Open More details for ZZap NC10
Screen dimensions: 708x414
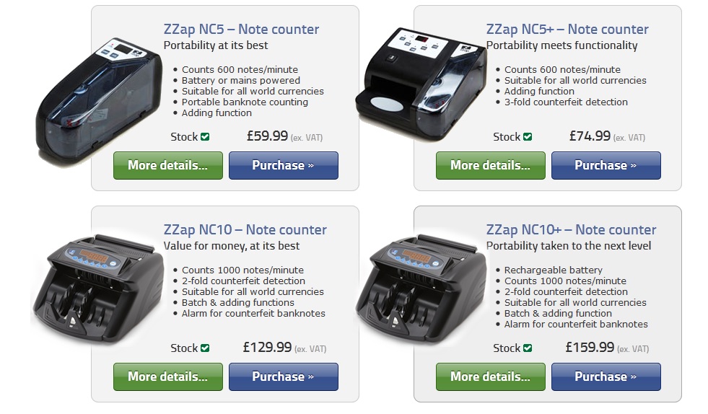click(x=168, y=376)
